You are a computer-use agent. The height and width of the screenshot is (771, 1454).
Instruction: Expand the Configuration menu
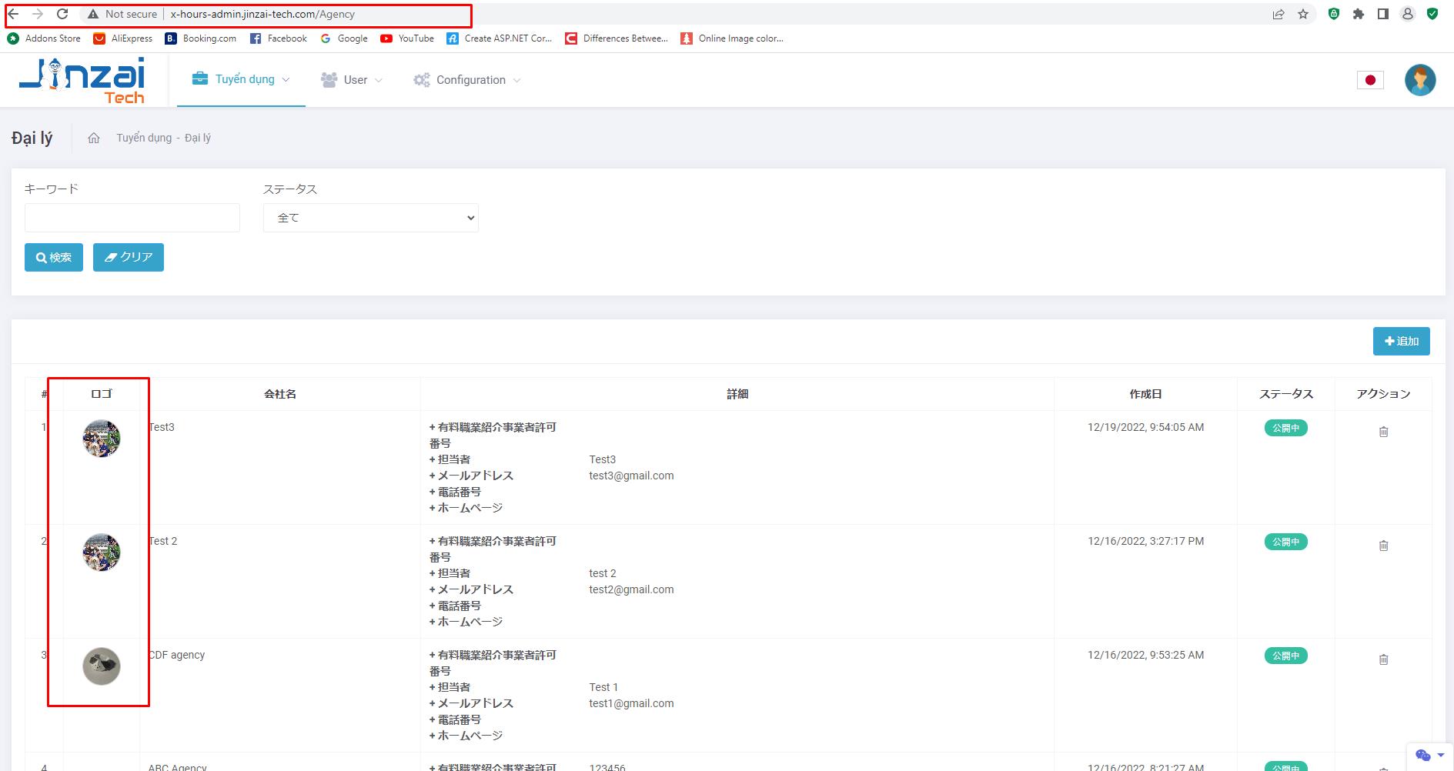[x=467, y=80]
